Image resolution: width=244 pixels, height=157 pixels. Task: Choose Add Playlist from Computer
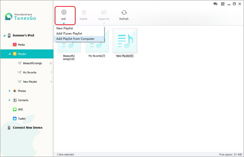pos(79,39)
